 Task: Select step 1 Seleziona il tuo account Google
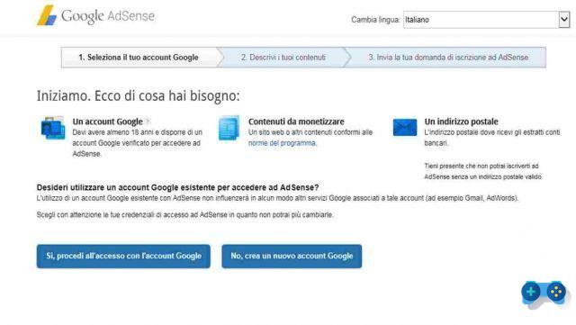click(x=139, y=58)
